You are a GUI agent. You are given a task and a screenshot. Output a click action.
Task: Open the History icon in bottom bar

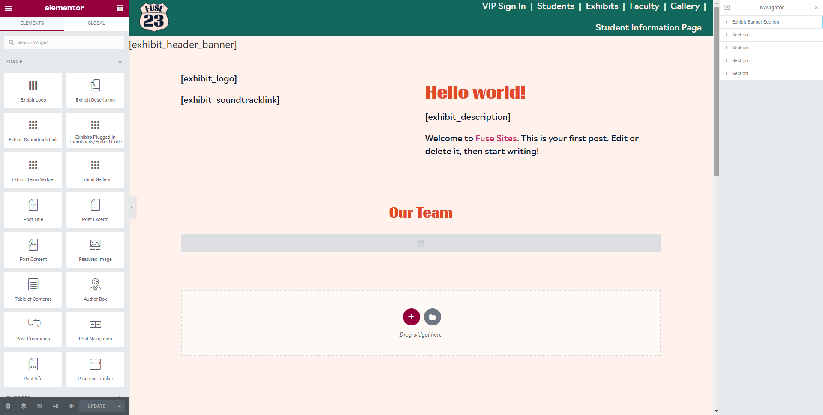point(39,406)
